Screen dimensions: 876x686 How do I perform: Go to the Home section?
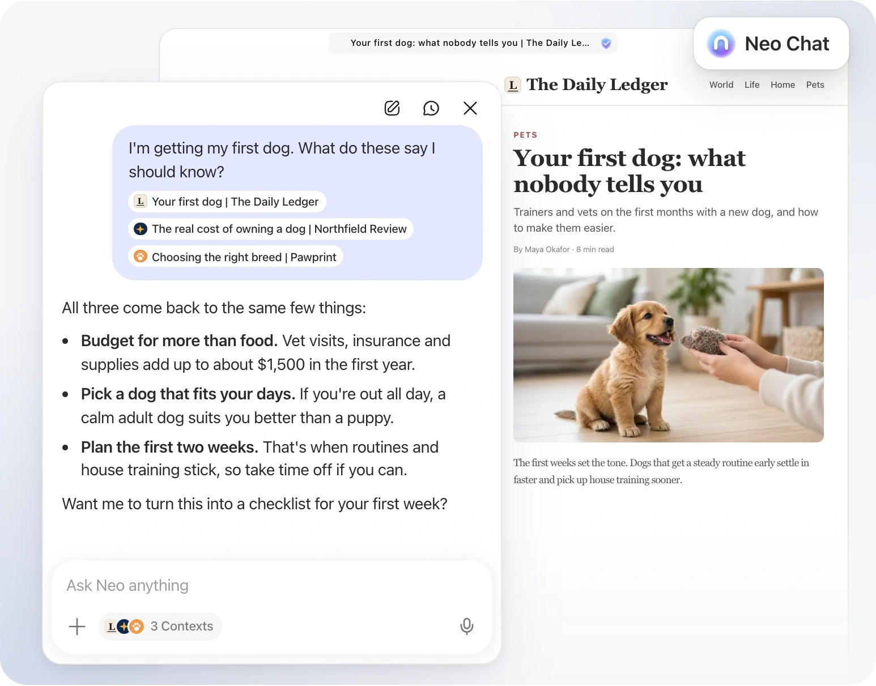point(783,85)
